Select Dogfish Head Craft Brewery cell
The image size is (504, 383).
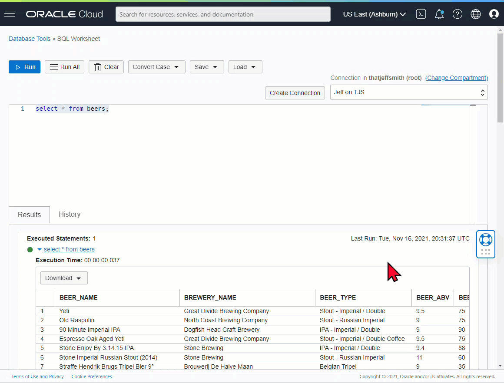(248, 330)
